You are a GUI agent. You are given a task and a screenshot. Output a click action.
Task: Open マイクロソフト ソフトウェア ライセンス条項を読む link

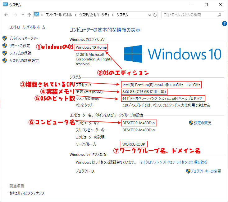tap(173, 162)
